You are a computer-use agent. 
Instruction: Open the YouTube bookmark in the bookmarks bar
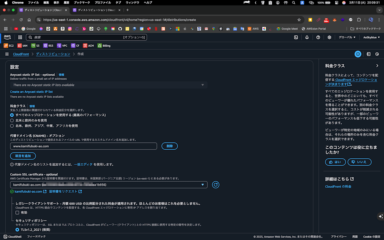pyautogui.click(x=16, y=29)
